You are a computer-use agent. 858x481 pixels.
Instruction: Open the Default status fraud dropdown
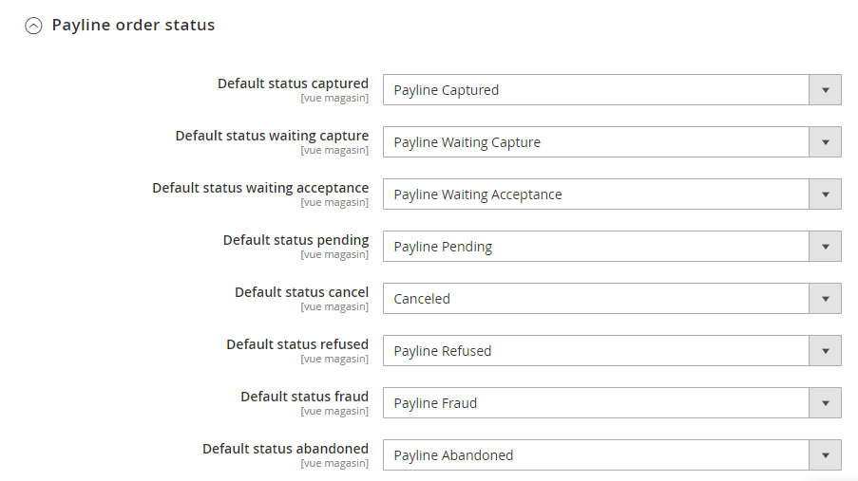(x=596, y=403)
